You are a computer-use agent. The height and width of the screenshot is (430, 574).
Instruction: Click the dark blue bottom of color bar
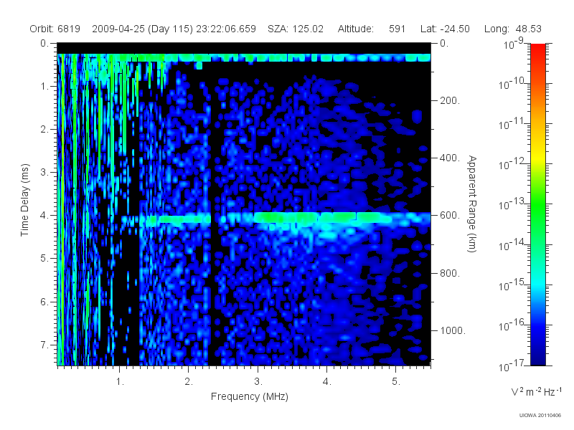(537, 356)
